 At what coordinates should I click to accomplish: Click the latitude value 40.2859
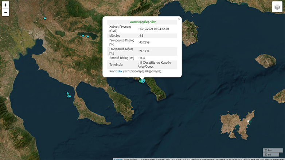(144, 42)
